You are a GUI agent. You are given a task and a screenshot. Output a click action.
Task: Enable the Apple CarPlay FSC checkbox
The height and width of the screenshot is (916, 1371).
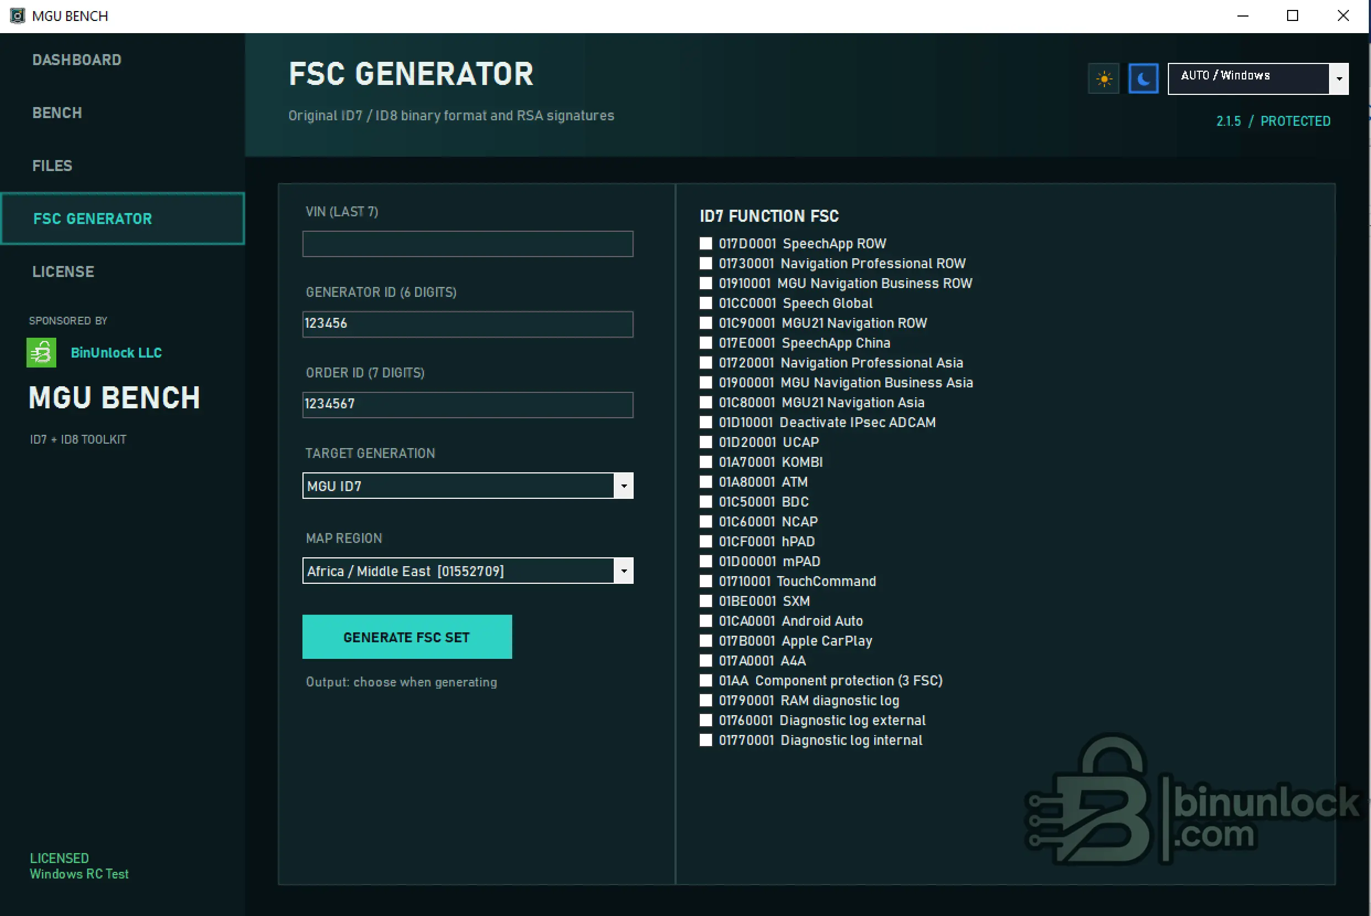click(x=706, y=641)
